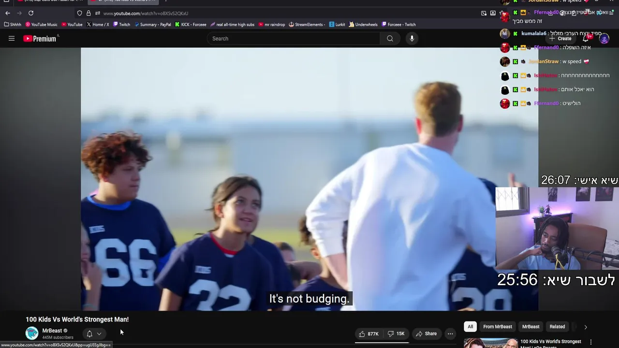
Task: Like the video with 877K likes
Action: [x=368, y=333]
